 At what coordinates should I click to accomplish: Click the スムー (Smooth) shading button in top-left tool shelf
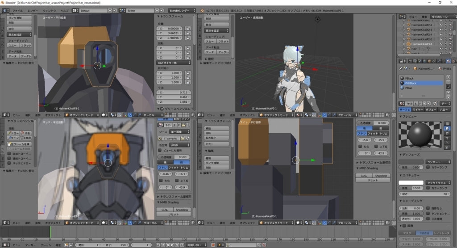(13, 46)
